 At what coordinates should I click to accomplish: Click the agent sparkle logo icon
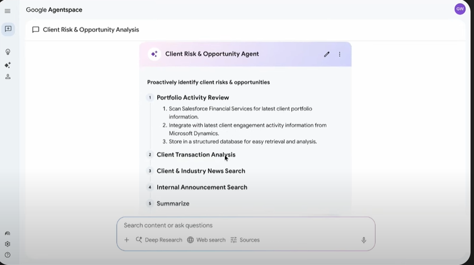[154, 54]
